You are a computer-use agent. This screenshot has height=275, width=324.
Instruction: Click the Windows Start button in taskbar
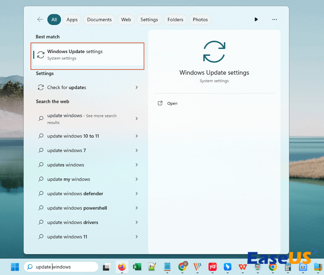click(x=15, y=267)
